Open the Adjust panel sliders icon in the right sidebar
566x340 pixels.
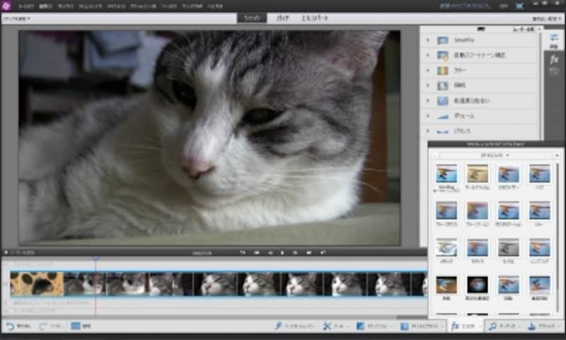click(x=554, y=38)
